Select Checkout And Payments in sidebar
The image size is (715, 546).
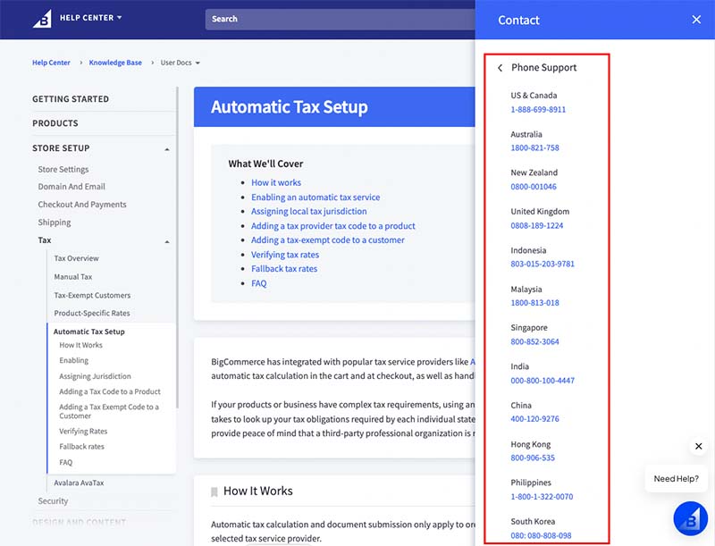tap(82, 204)
